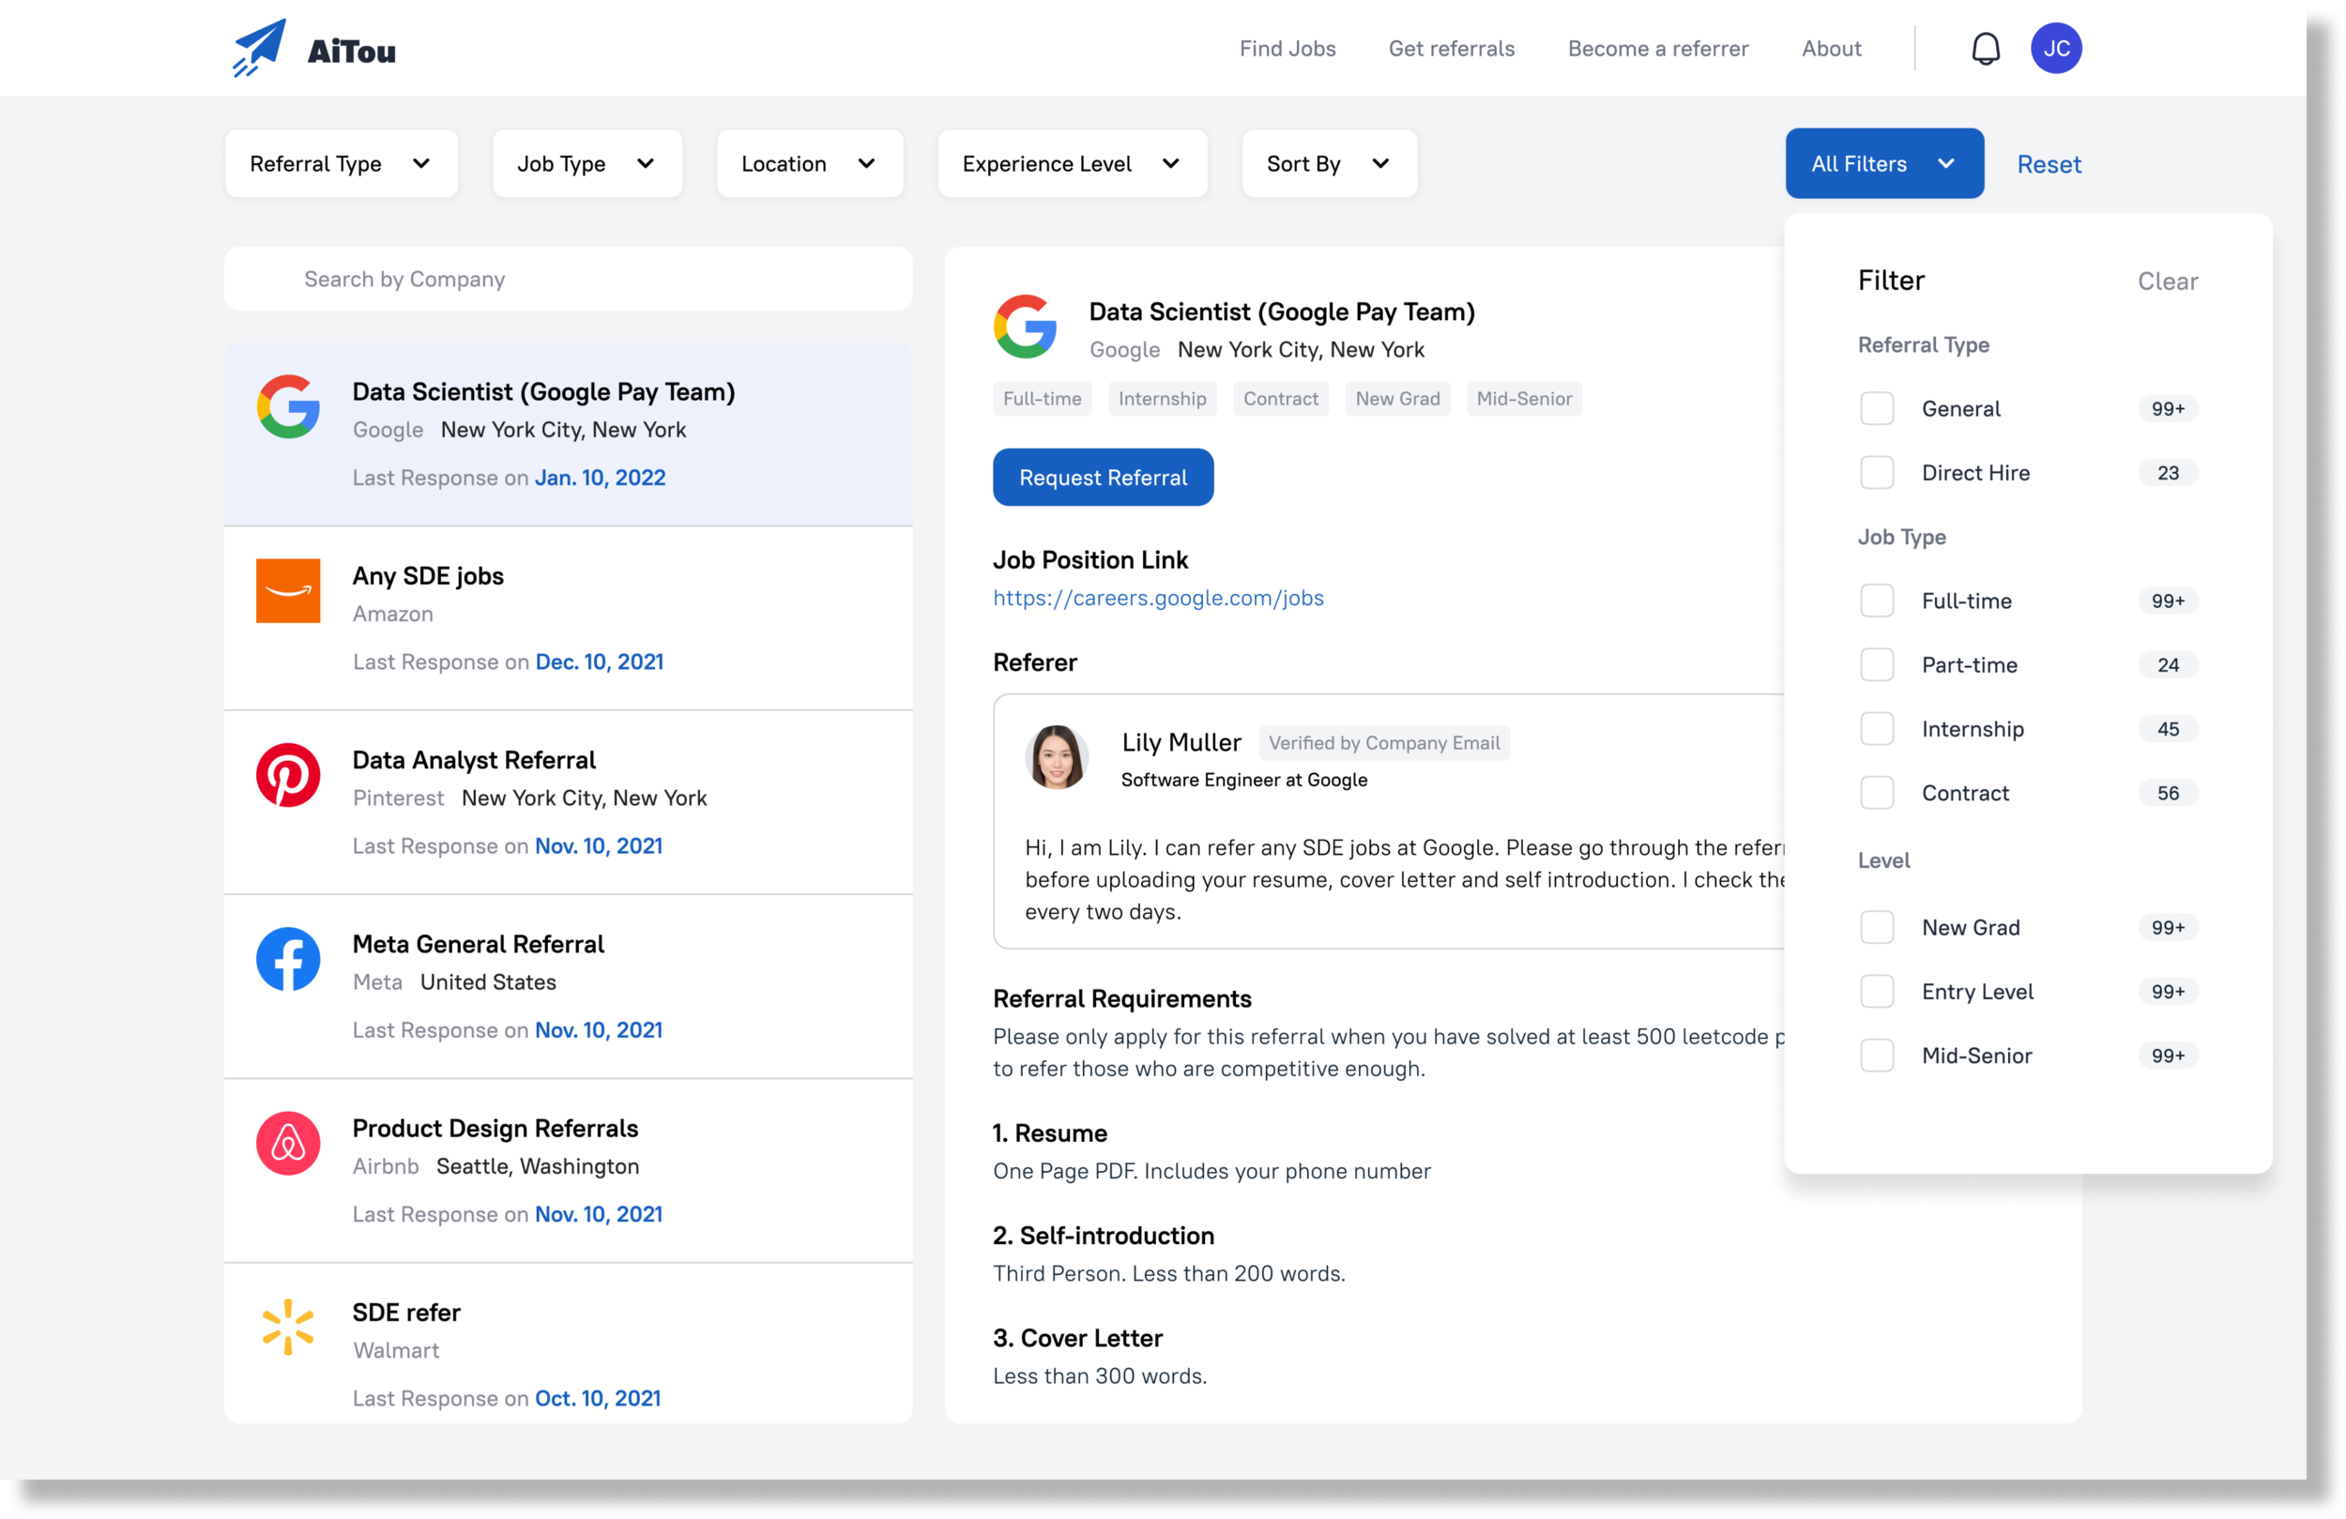
Task: Click the Airbnb logo icon
Action: (x=288, y=1144)
